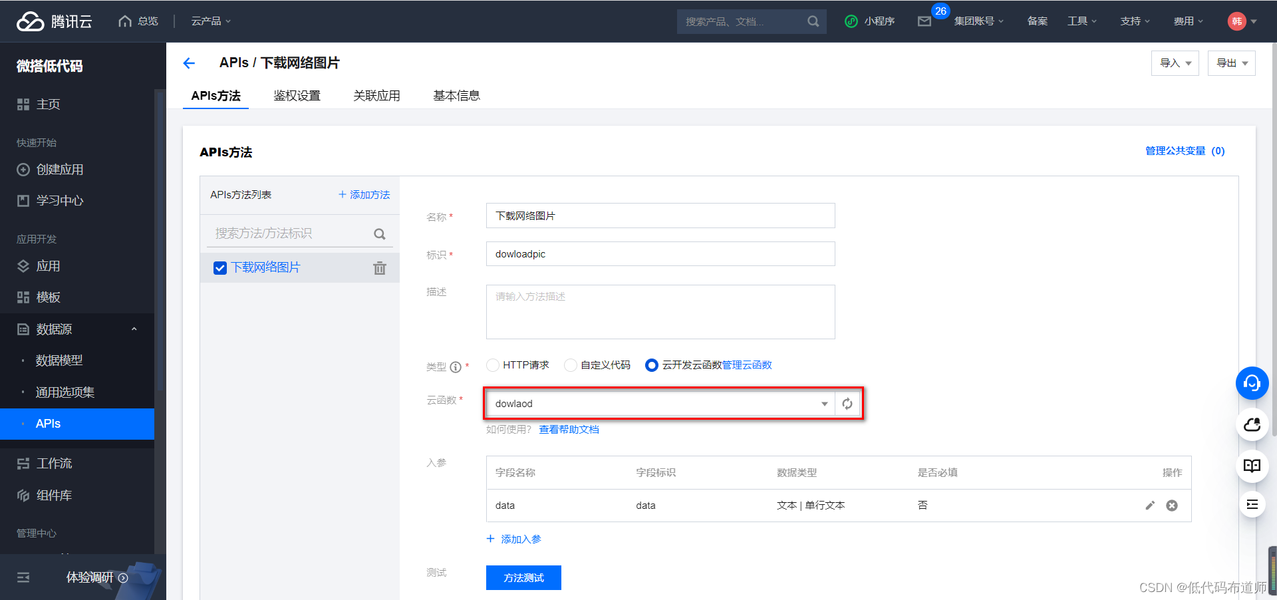
Task: Switch to the APIs方法 tab
Action: [x=215, y=96]
